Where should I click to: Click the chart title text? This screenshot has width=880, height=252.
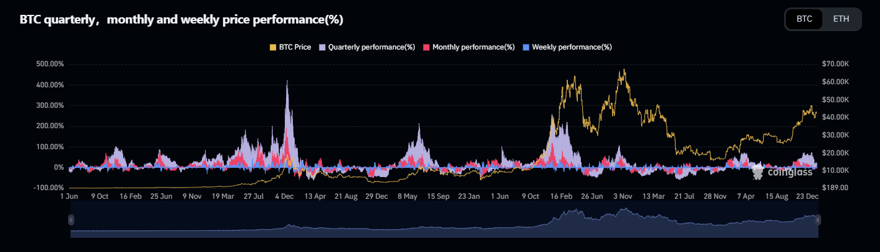click(181, 20)
